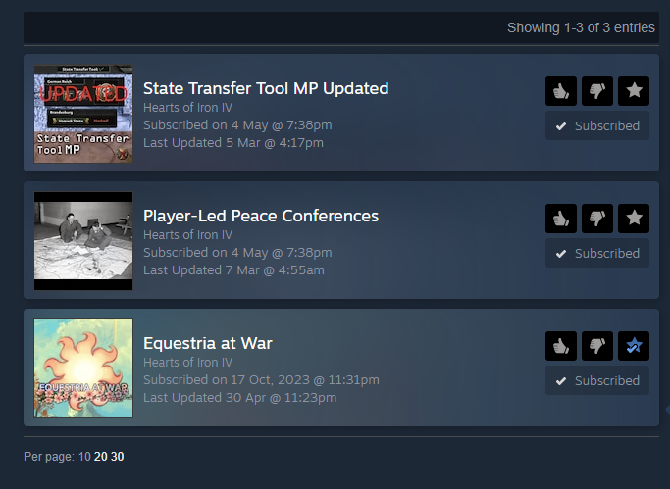670x489 pixels.
Task: Click the Player-Led Peace Conferences photo thumbnail
Action: (83, 241)
